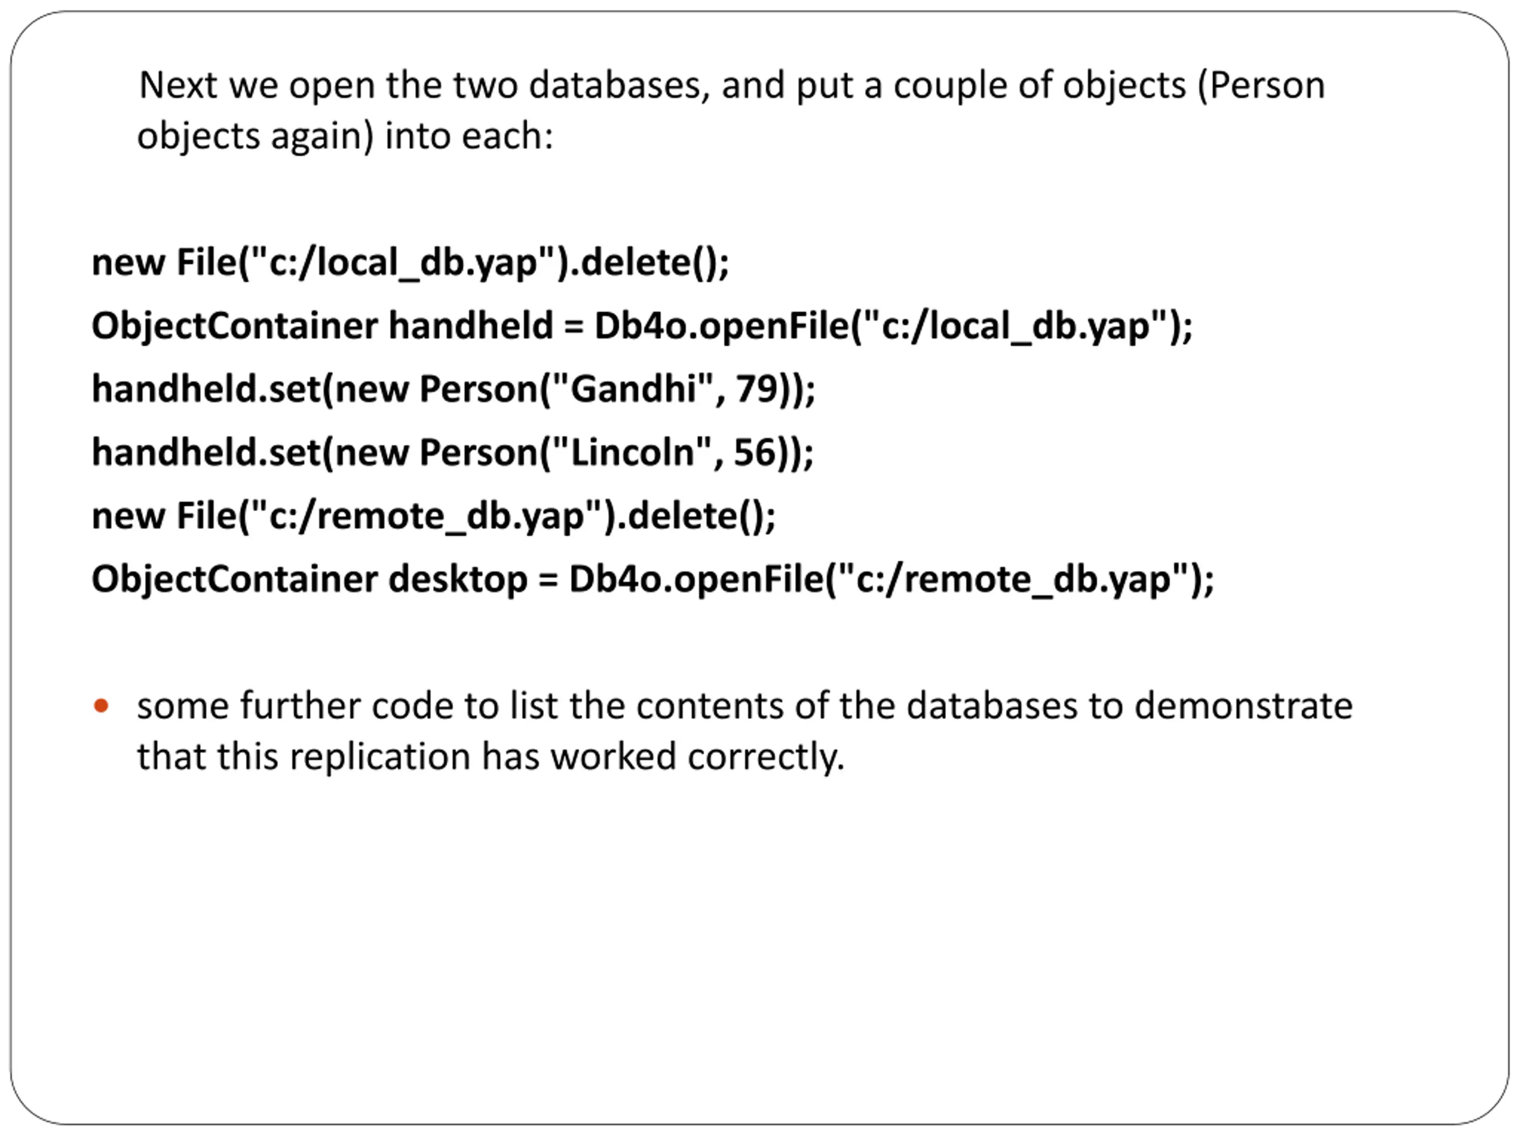The width and height of the screenshot is (1520, 1140).
Task: Click the ObjectContainer desktop declaration line
Action: 653,579
